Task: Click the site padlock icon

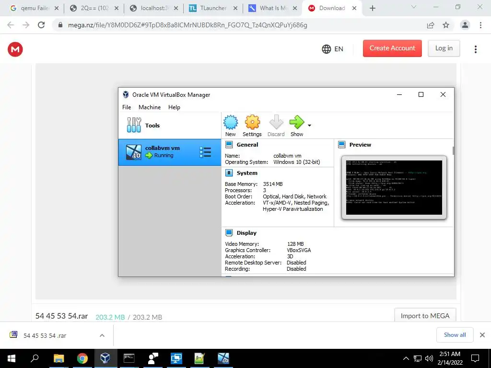Action: point(60,25)
